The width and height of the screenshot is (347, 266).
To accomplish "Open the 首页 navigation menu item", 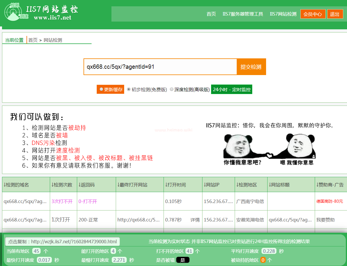I will [211, 14].
